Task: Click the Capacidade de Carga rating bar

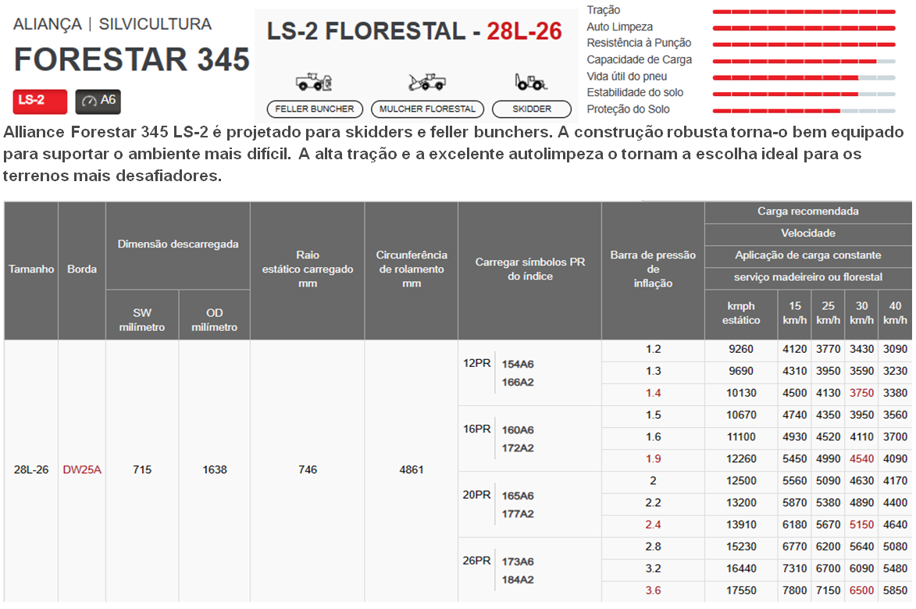Action: click(x=804, y=62)
